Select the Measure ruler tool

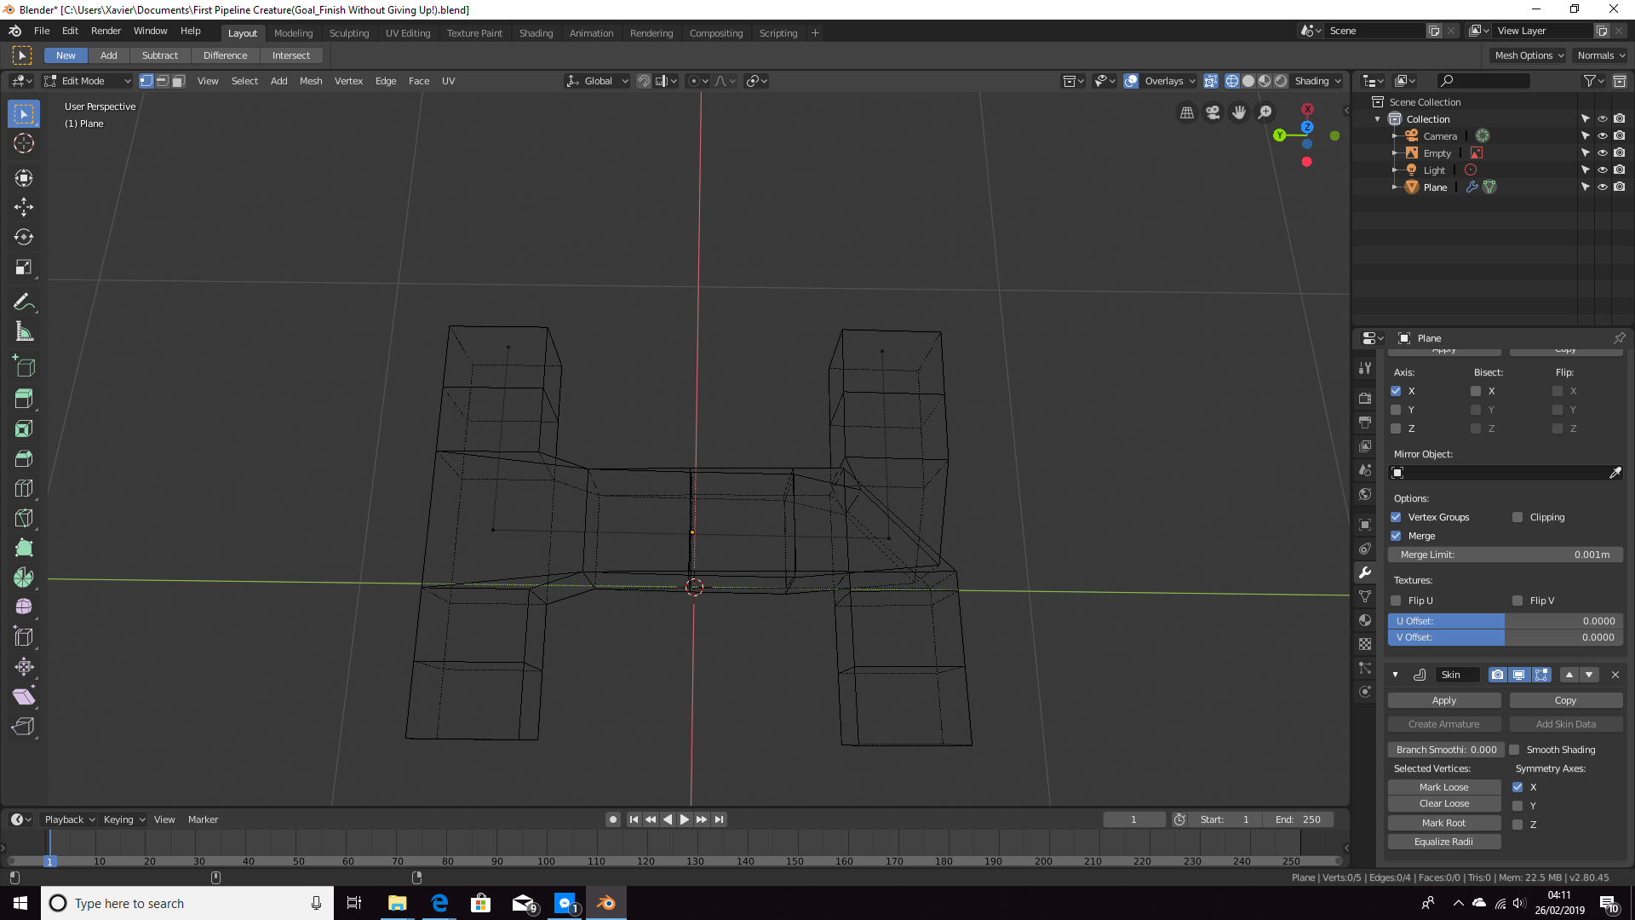click(24, 332)
